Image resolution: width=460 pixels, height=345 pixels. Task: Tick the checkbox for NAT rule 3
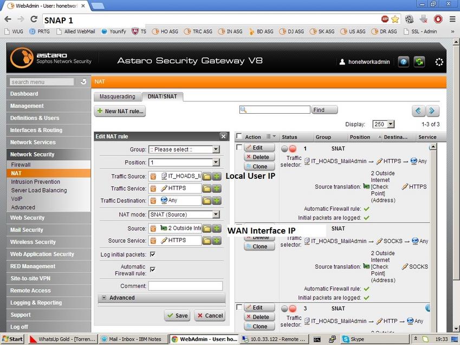[239, 307]
